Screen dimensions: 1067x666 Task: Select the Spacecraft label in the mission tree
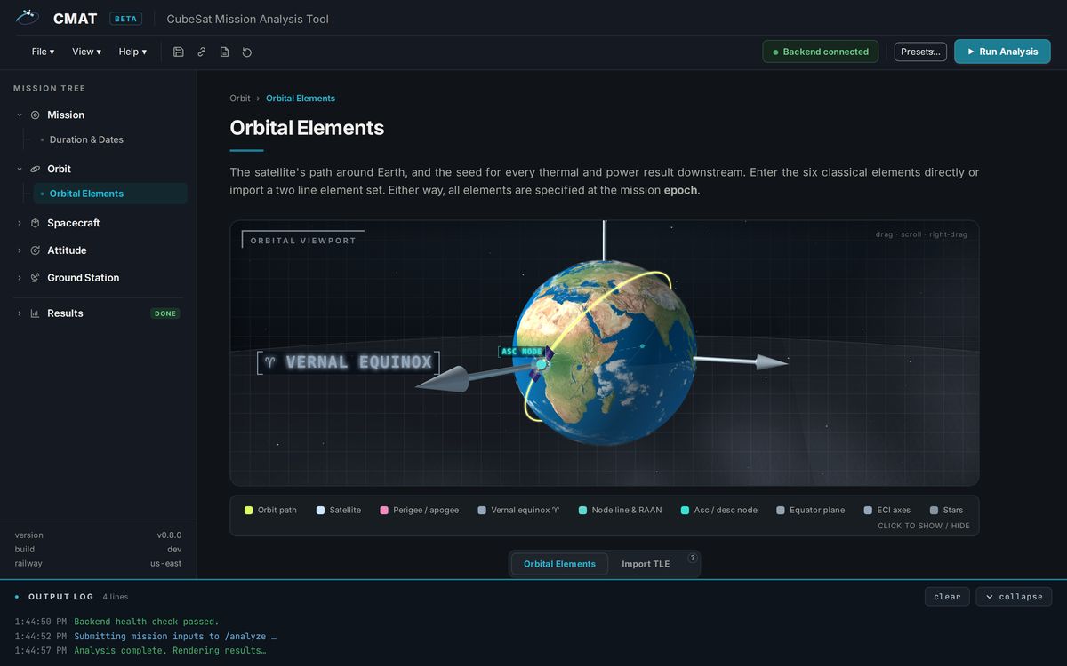point(74,223)
